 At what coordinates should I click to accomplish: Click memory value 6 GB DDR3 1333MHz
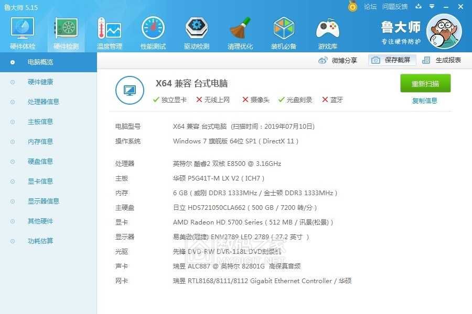(x=255, y=193)
